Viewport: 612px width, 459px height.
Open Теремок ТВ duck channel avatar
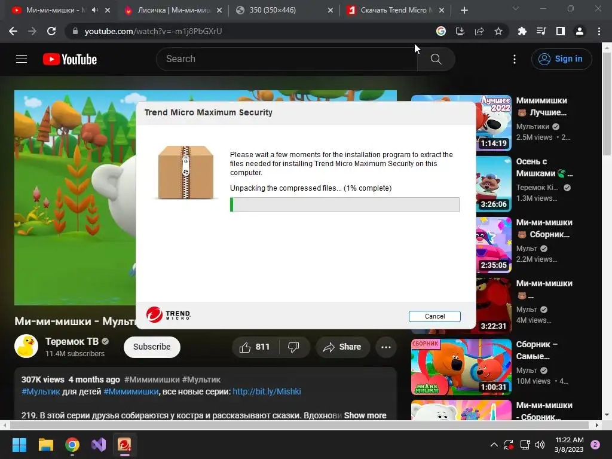point(26,346)
